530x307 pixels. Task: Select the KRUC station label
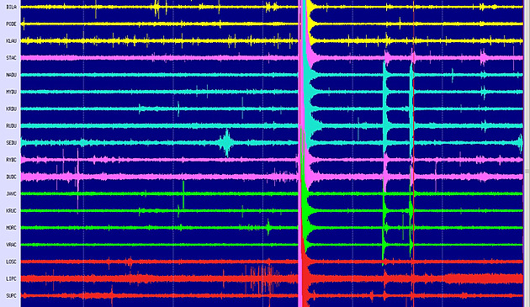(11, 210)
